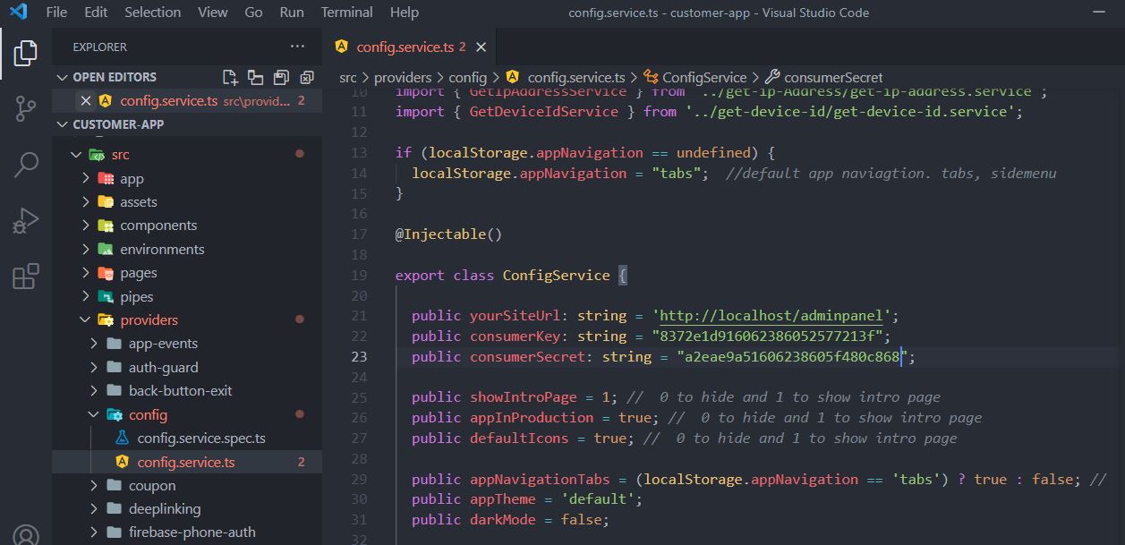Click ConfigService in the breadcrumb
Image resolution: width=1125 pixels, height=545 pixels.
click(x=703, y=78)
